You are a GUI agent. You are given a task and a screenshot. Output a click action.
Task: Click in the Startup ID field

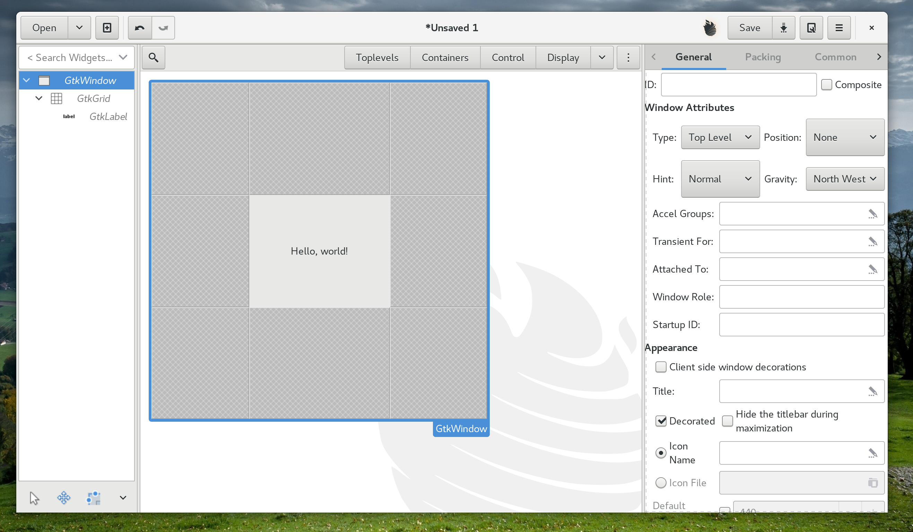coord(801,325)
